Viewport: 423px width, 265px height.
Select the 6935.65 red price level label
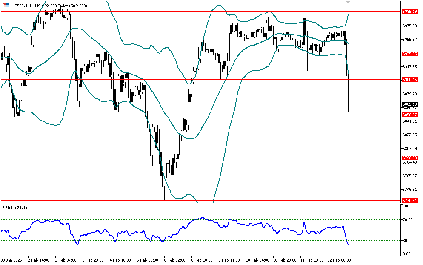(x=409, y=54)
